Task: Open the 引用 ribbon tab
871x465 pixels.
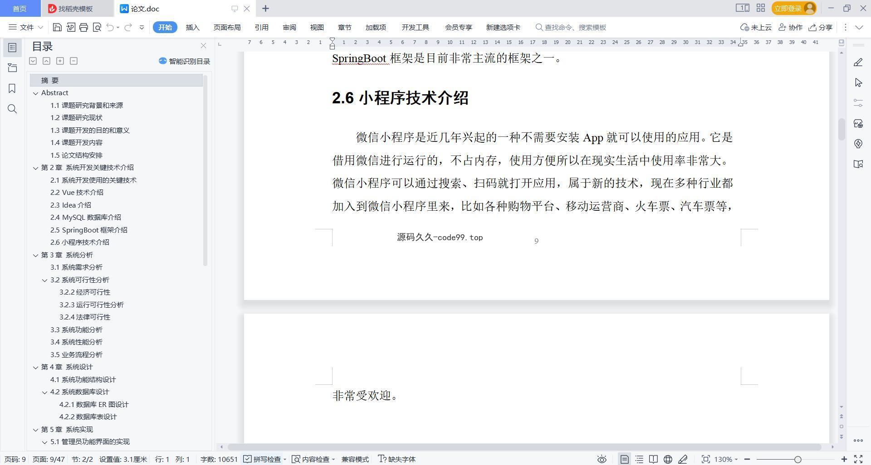Action: point(261,27)
